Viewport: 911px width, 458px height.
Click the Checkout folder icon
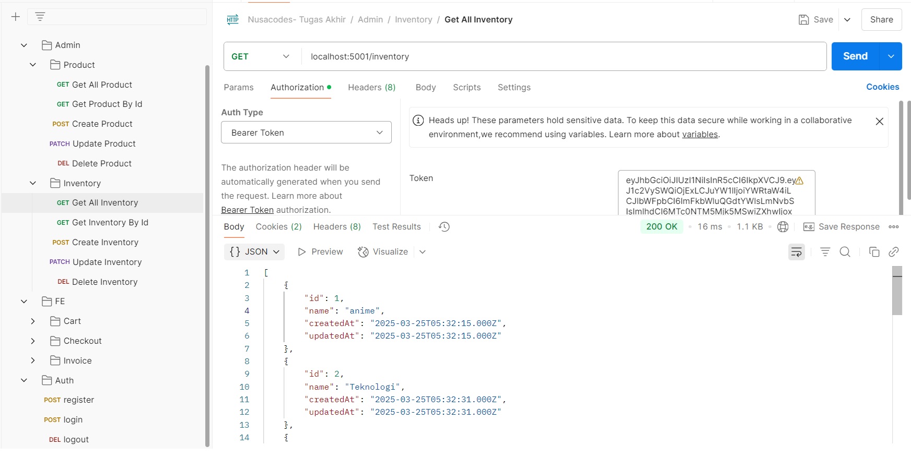pos(55,341)
